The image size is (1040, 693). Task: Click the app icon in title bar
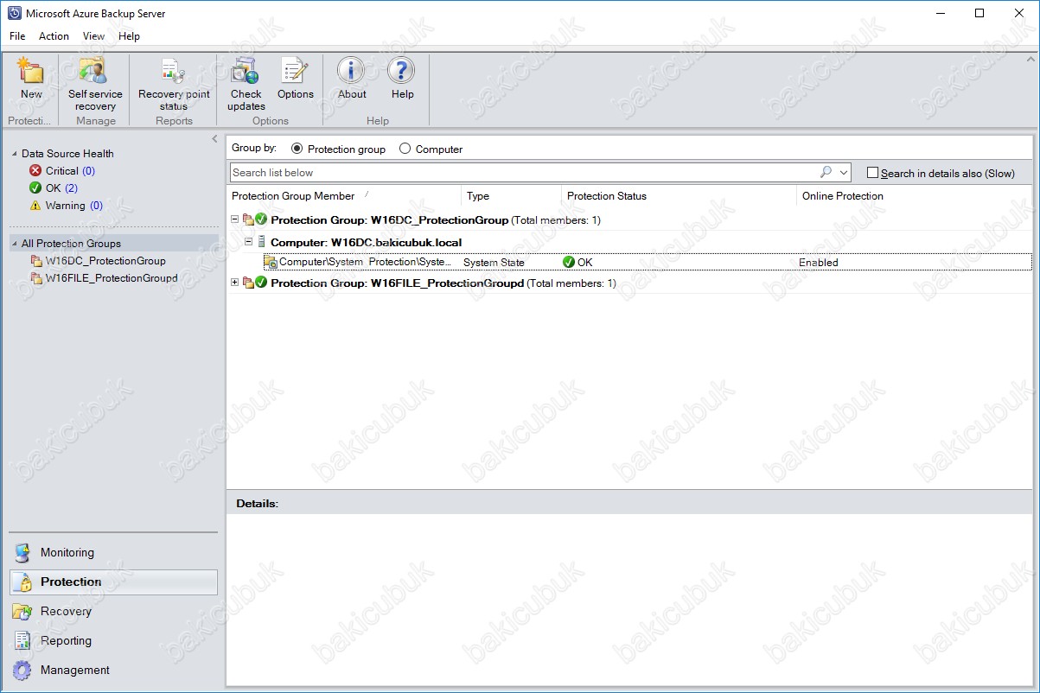click(x=14, y=14)
